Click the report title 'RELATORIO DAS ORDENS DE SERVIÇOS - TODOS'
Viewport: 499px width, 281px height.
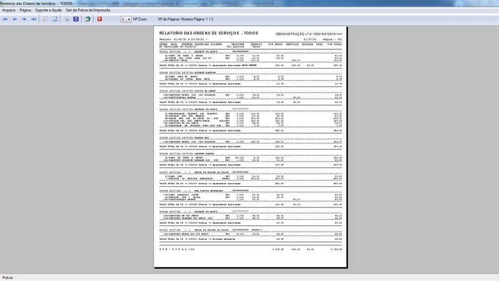coord(209,33)
